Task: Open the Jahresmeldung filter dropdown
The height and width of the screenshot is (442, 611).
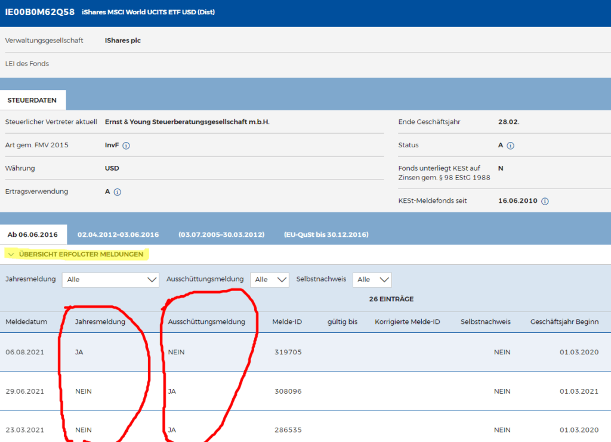Action: [110, 280]
